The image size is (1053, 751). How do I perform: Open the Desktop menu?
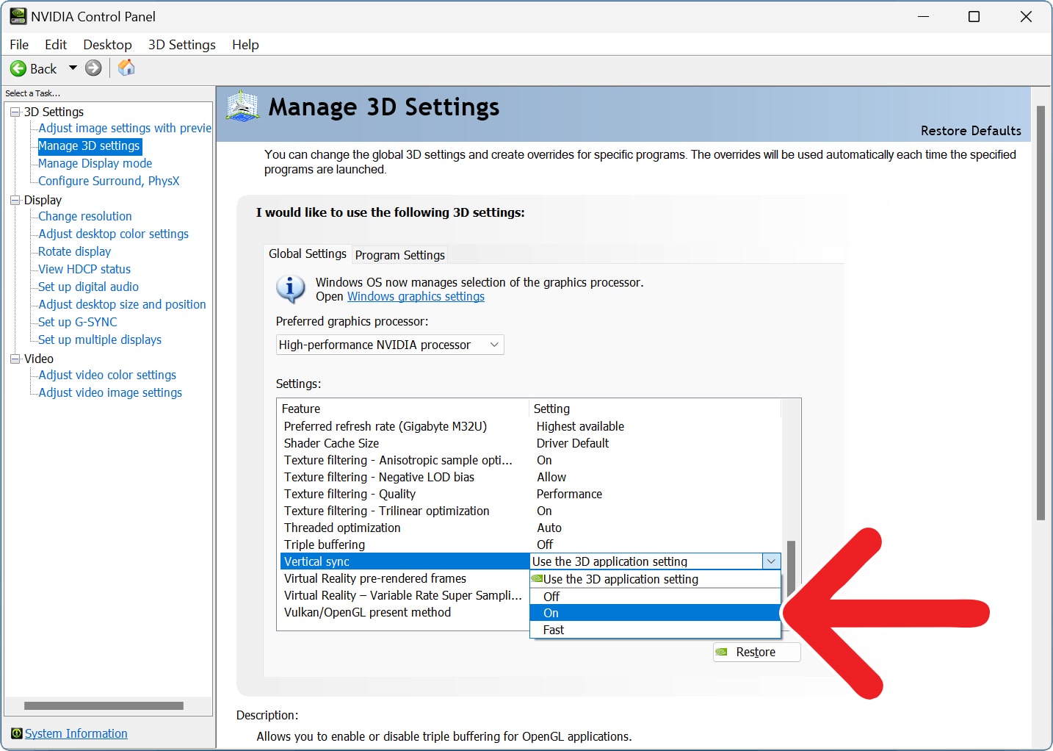point(107,45)
